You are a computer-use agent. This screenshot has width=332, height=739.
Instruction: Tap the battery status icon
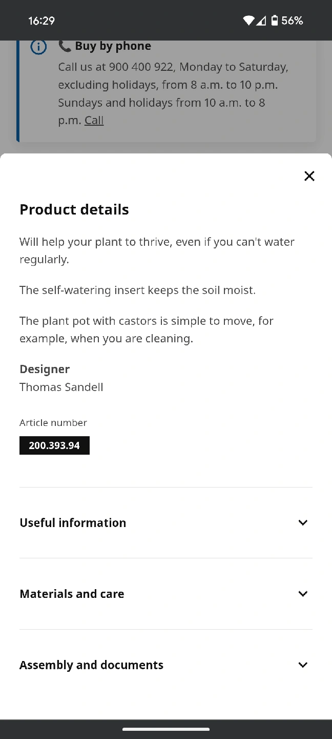(275, 21)
